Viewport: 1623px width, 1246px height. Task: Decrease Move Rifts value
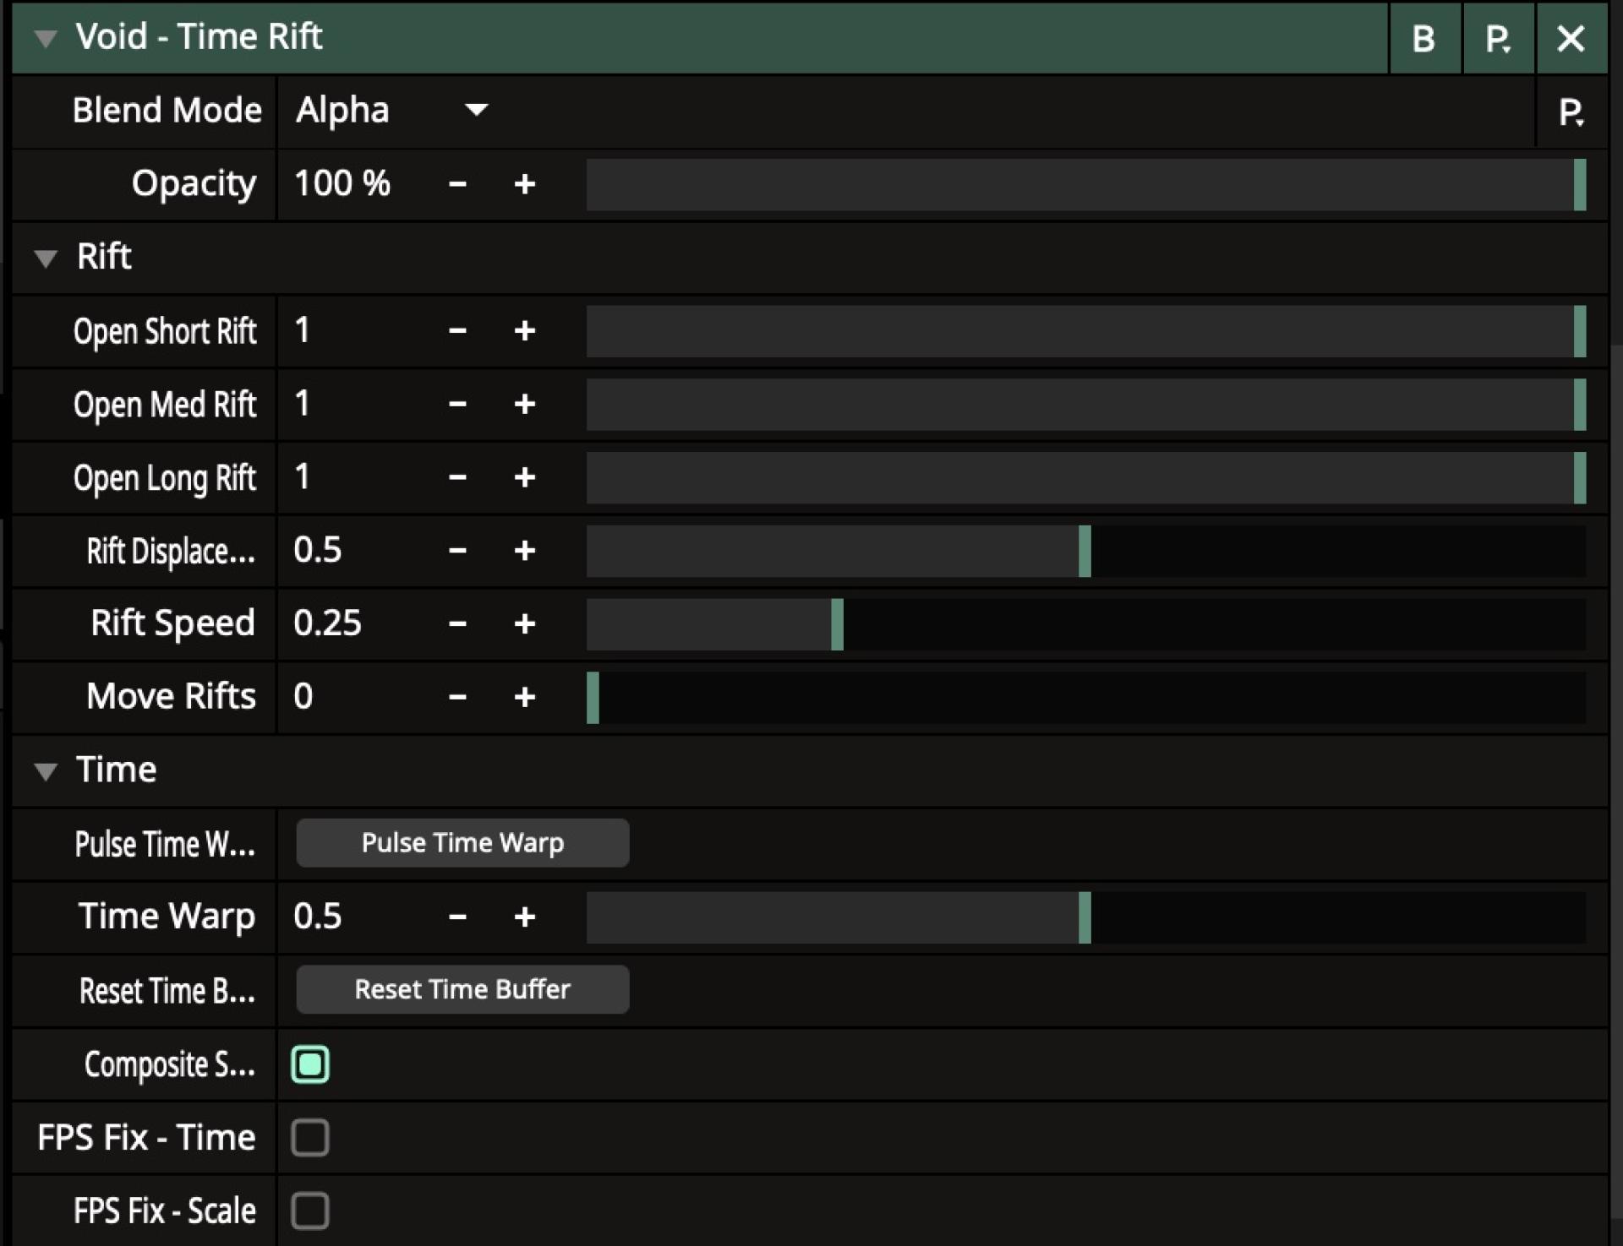tap(457, 697)
